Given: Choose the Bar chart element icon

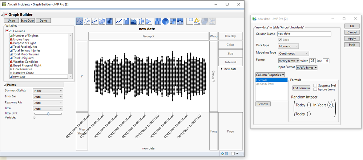Looking at the screenshot, I should [x=126, y=21].
